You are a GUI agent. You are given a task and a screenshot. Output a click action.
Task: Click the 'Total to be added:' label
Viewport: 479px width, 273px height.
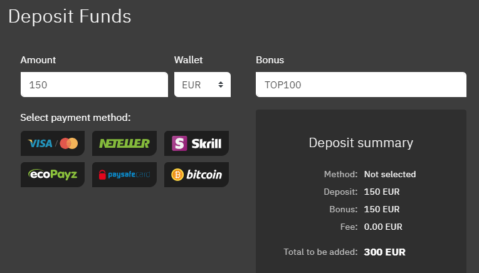pyautogui.click(x=320, y=252)
